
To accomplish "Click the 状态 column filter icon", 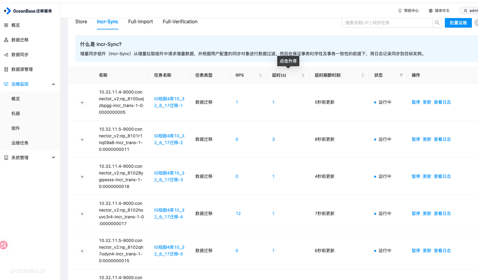I will [401, 75].
